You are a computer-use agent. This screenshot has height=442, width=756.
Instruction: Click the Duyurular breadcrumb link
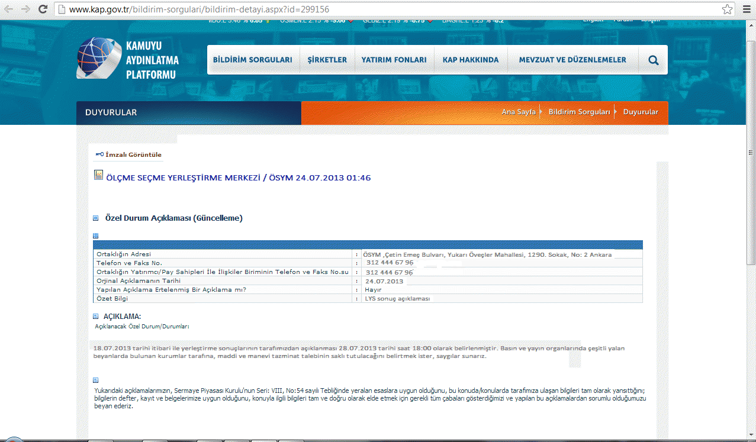pos(641,112)
